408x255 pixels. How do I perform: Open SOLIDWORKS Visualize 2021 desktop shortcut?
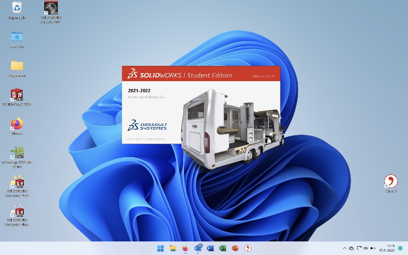point(51,12)
